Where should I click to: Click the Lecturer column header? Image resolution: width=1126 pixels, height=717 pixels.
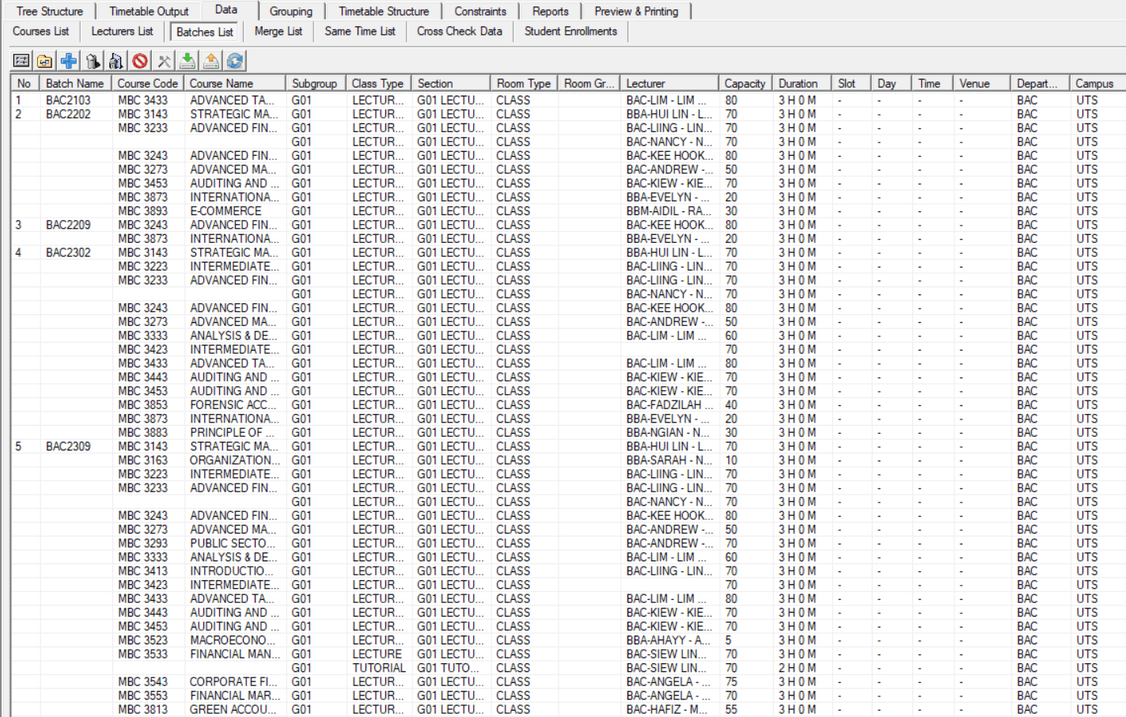click(669, 83)
